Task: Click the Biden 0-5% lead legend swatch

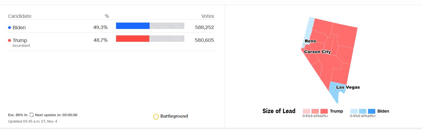Action: pos(354,111)
